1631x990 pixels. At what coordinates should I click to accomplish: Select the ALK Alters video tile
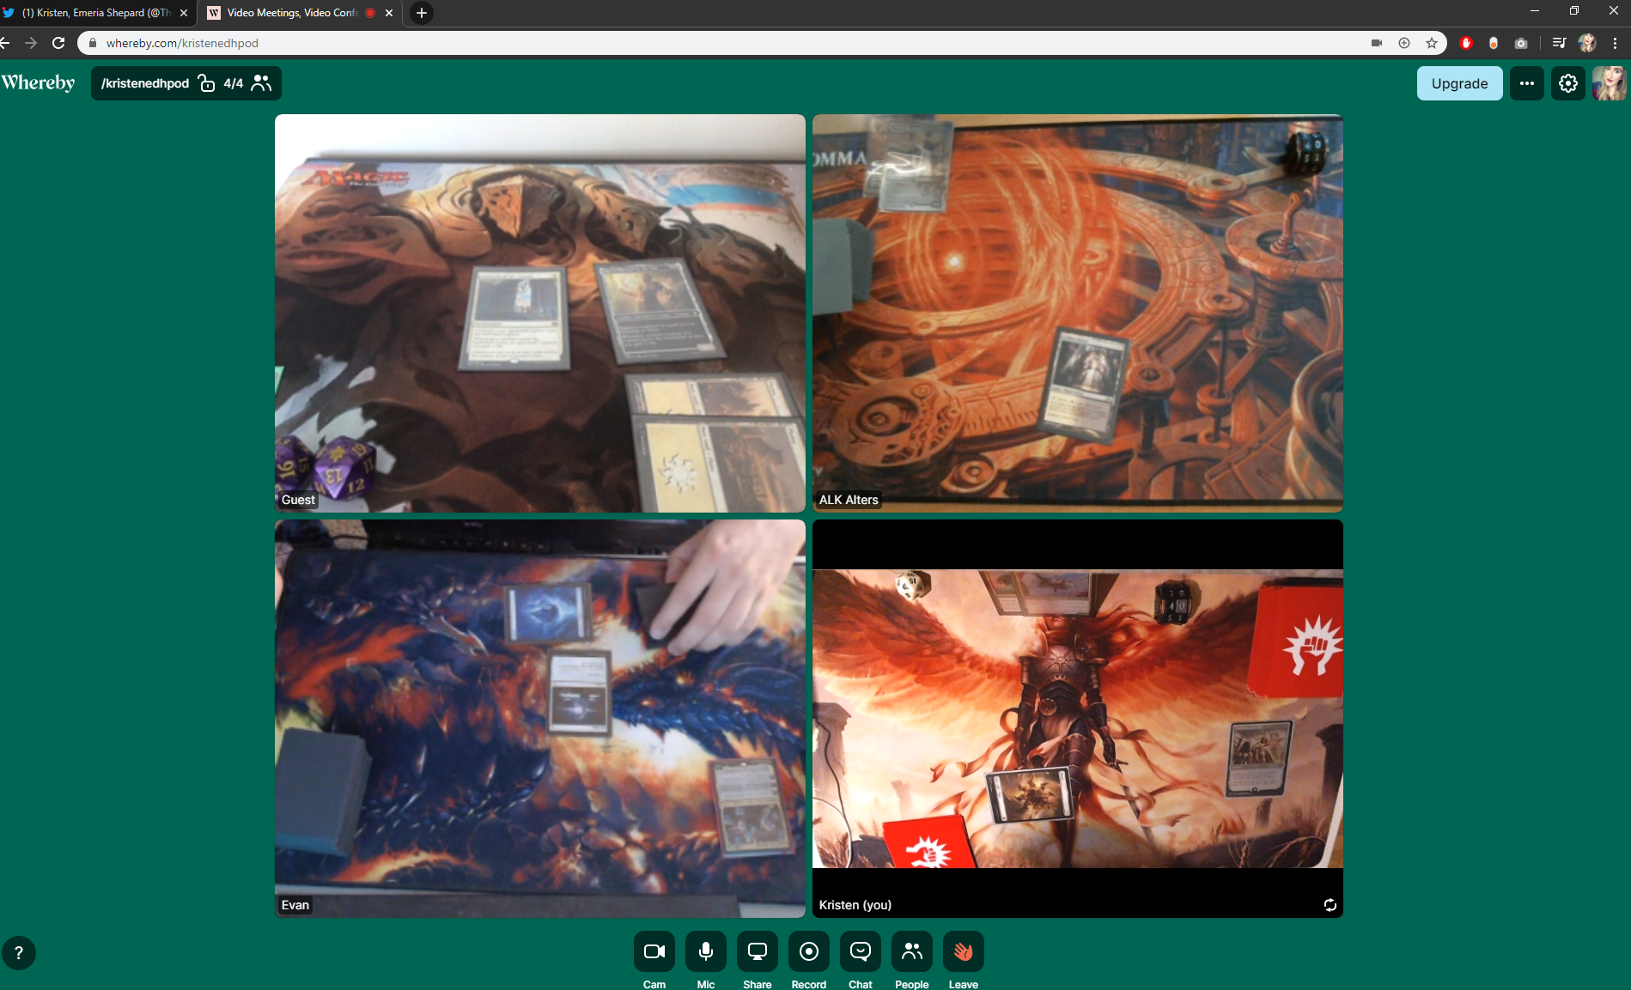pyautogui.click(x=1077, y=313)
